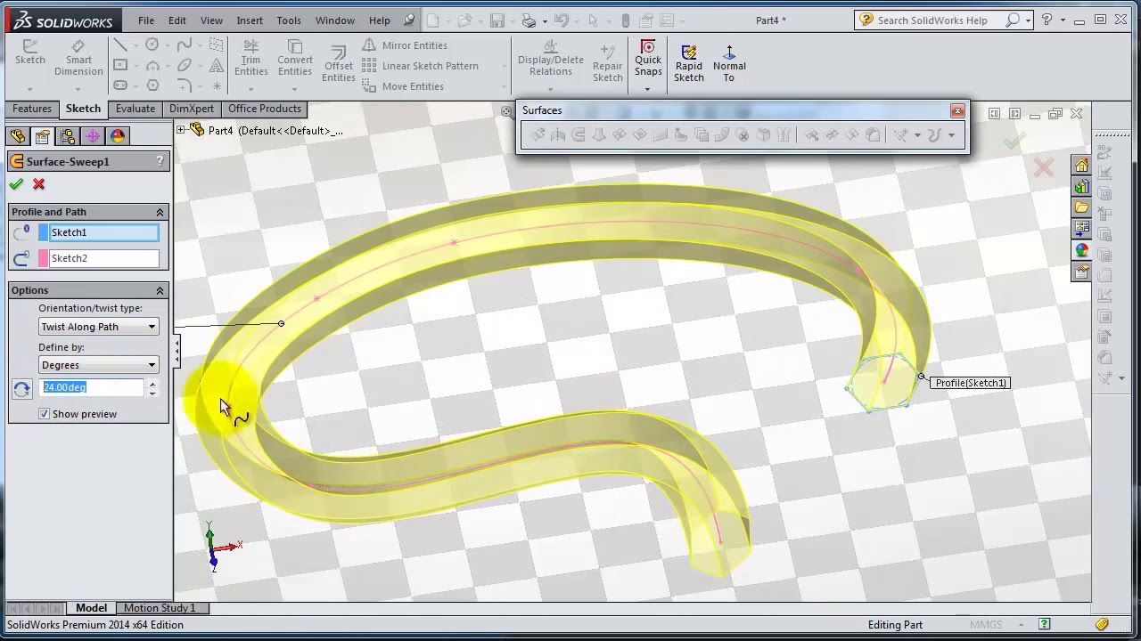This screenshot has height=641, width=1141.
Task: Switch to the Office Products tab
Action: tap(265, 109)
